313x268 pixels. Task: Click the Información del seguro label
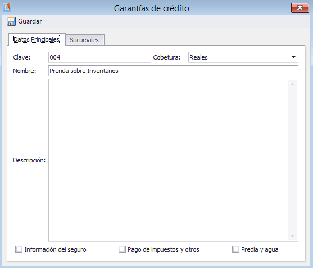pos(55,249)
